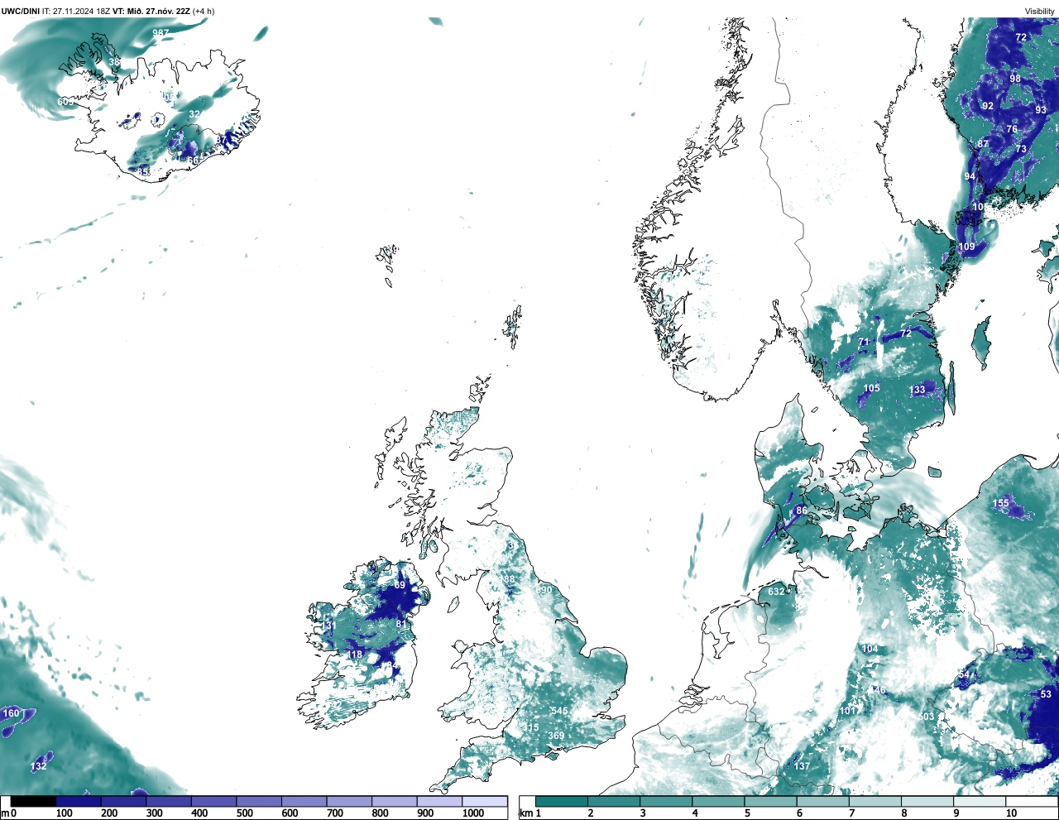Click the 133 value over southeast Sweden
This screenshot has width=1059, height=820.
pyautogui.click(x=918, y=391)
